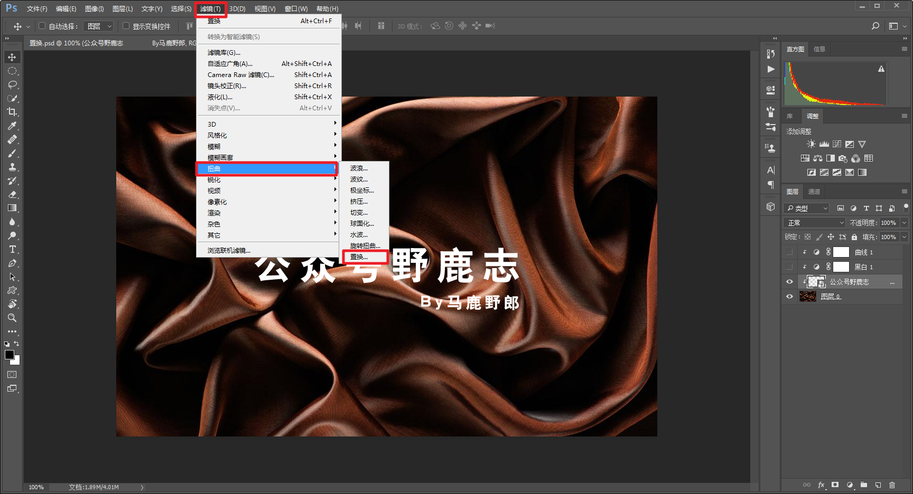Choose 置换... in the distort submenu
913x494 pixels.
(x=364, y=257)
